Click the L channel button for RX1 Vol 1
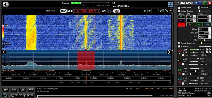The image size is (212, 98). [207, 50]
